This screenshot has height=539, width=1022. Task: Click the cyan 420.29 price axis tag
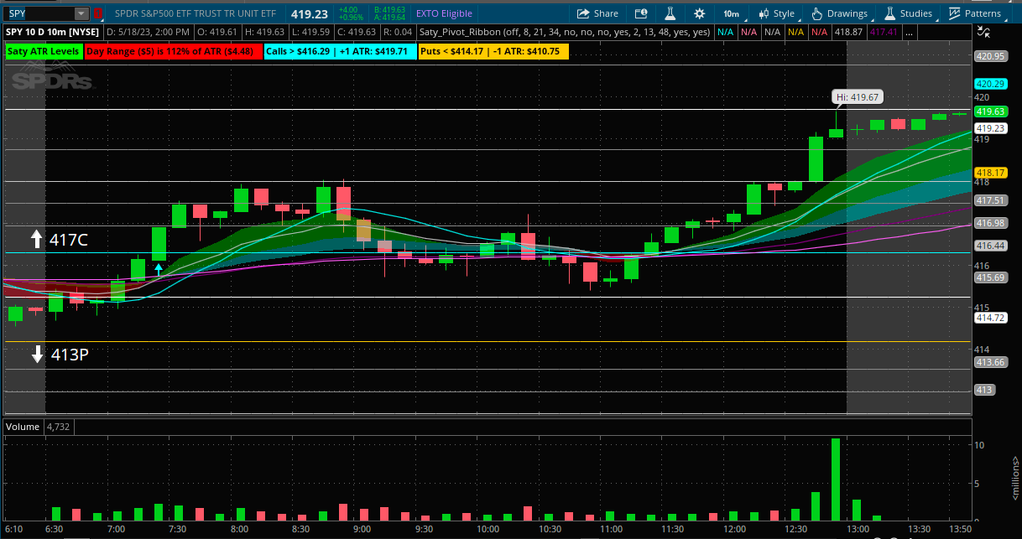[x=990, y=84]
